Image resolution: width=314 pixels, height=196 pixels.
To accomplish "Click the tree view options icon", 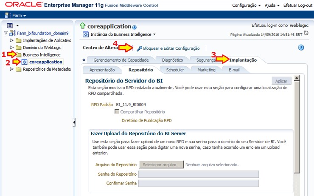I will pyautogui.click(x=10, y=26).
